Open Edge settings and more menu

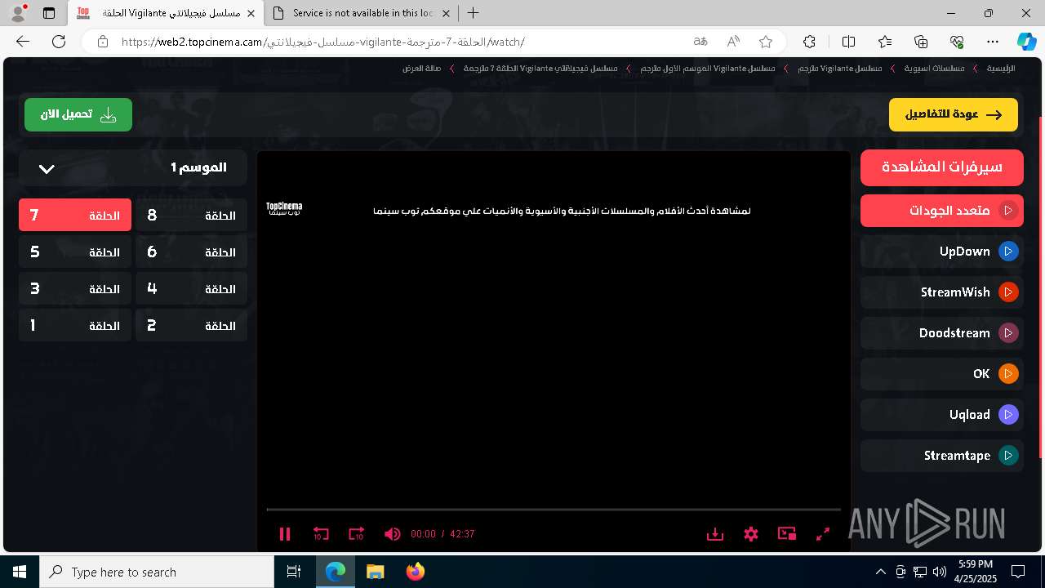pyautogui.click(x=993, y=42)
